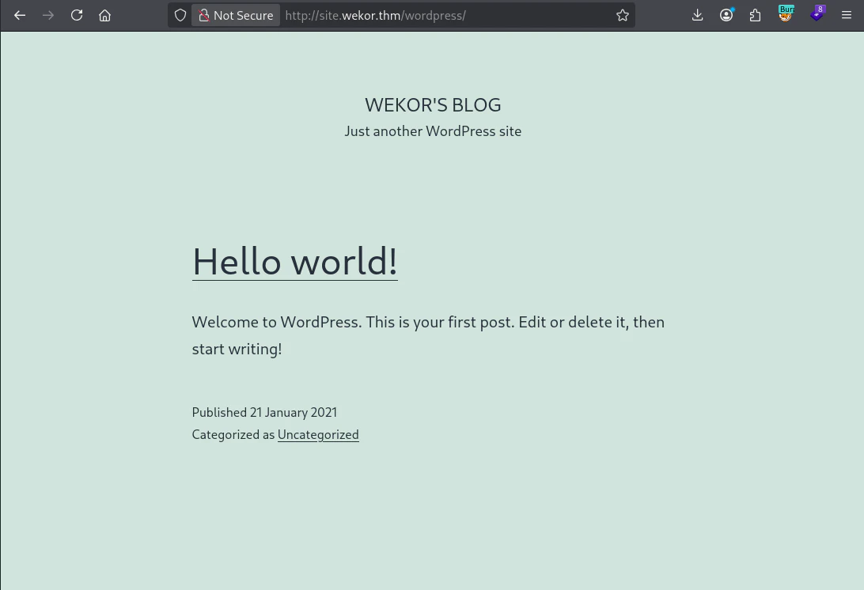Open the browser hamburger menu
Viewport: 864px width, 590px height.
(x=847, y=16)
